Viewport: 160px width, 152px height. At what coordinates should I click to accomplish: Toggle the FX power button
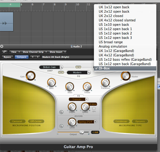[61, 112]
